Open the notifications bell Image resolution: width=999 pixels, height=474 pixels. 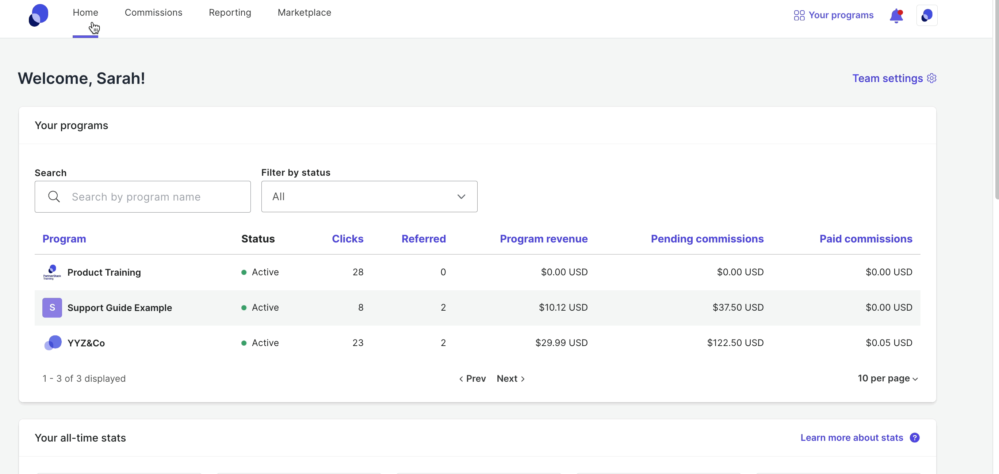click(896, 15)
